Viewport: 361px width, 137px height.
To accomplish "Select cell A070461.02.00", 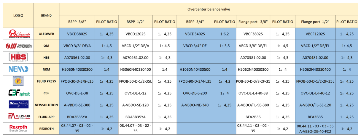I will [x=136, y=58].
